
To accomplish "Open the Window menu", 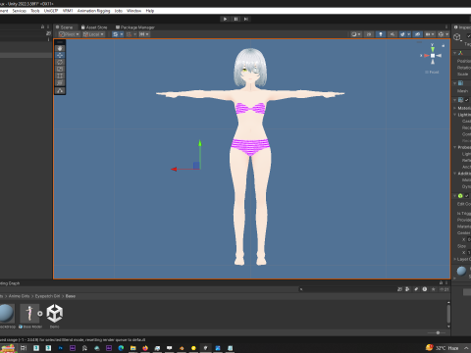I will pos(133,11).
